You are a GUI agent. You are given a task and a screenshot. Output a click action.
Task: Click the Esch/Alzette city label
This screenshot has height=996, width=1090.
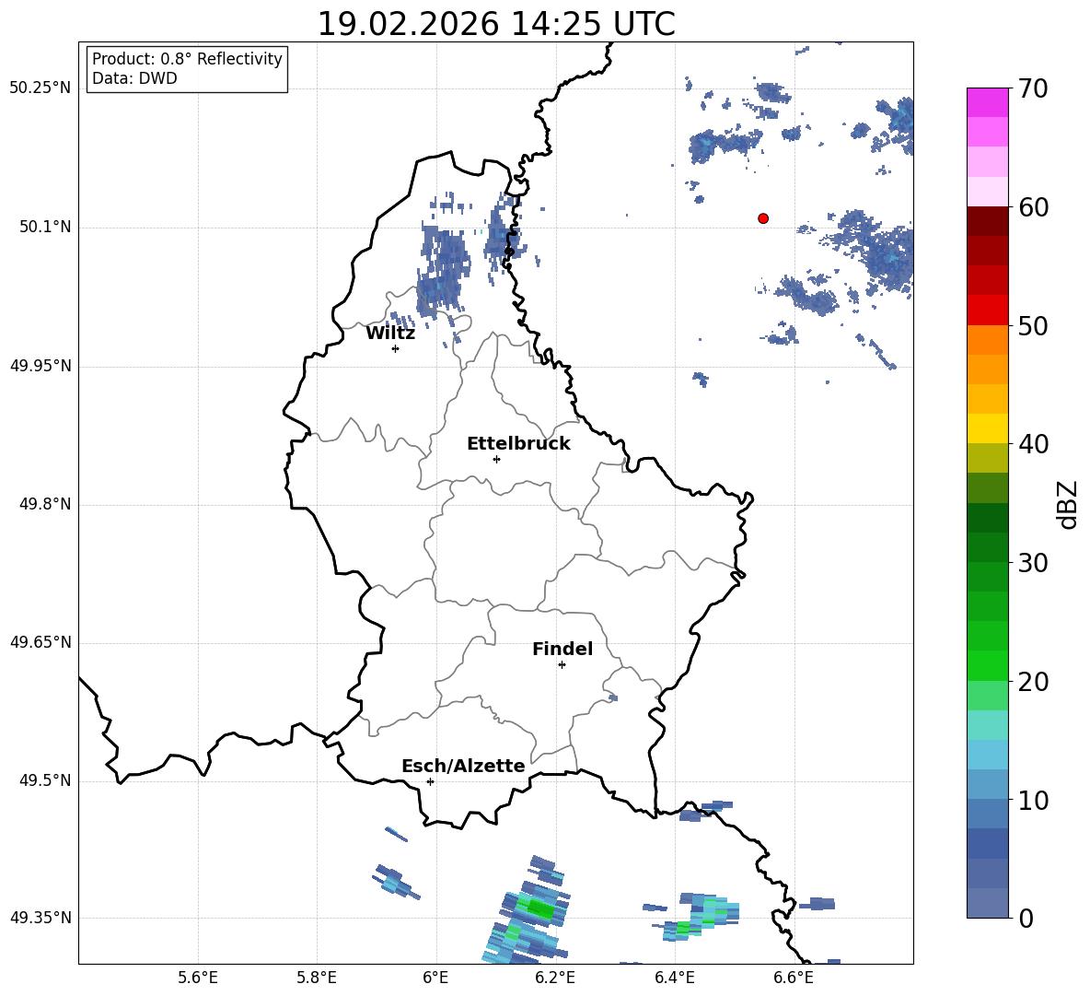(x=463, y=766)
